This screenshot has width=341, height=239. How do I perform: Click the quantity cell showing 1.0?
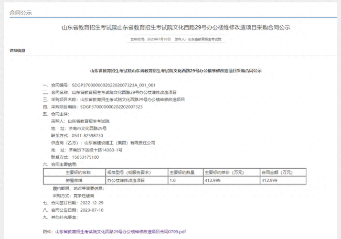(173, 180)
